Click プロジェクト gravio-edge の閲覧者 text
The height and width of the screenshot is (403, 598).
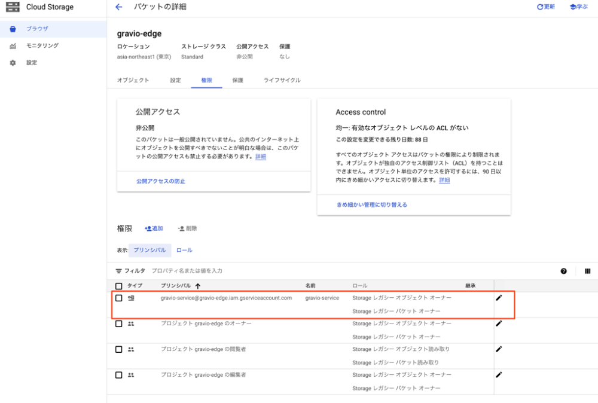tap(203, 349)
